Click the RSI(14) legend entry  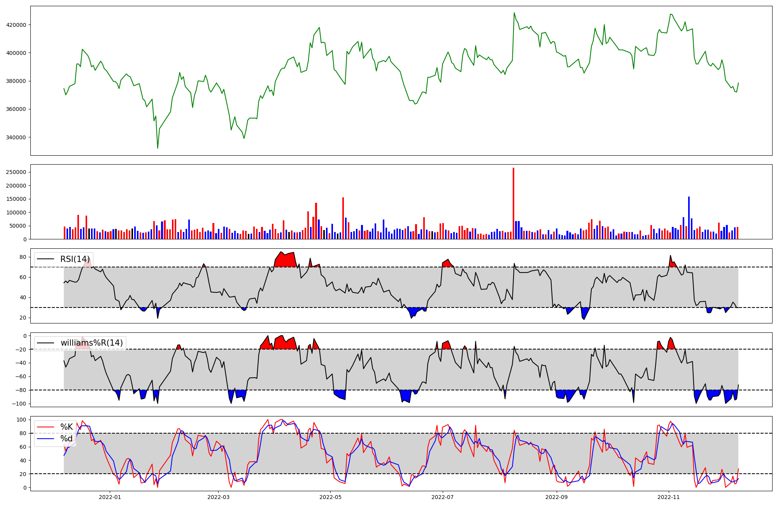pyautogui.click(x=75, y=259)
